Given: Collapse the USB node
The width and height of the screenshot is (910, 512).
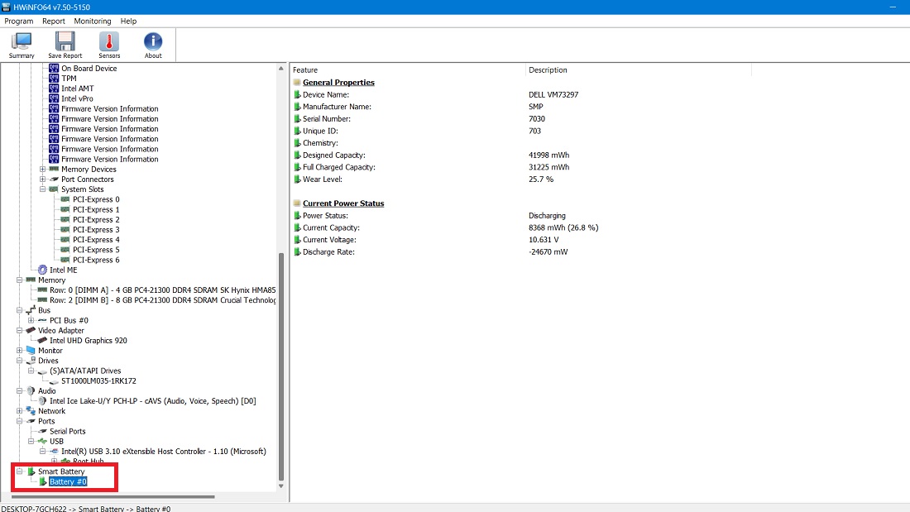Looking at the screenshot, I should point(31,441).
